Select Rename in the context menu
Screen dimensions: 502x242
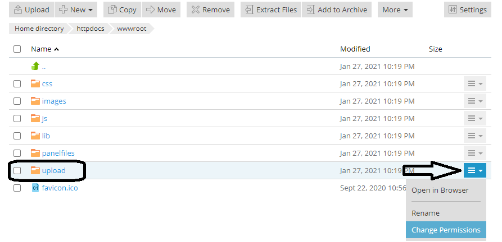point(426,213)
